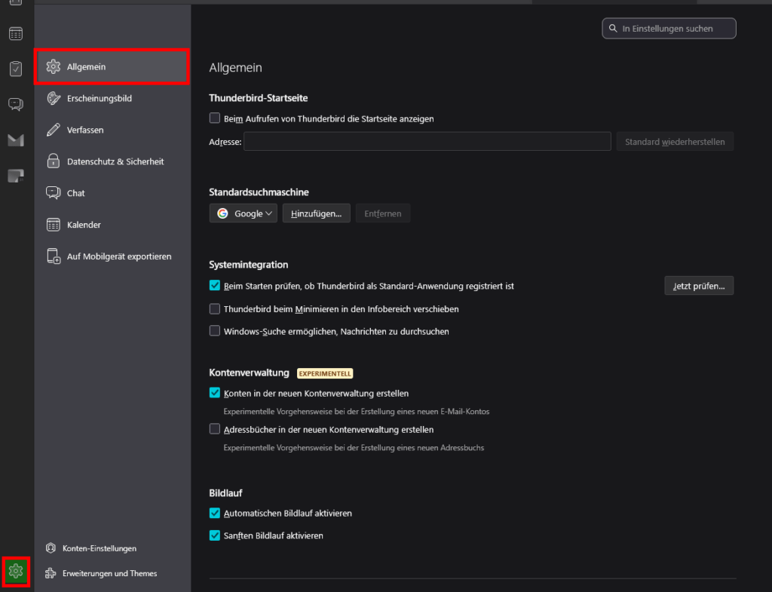The image size is (772, 592).
Task: Open the Tasks clipboard icon
Action: click(16, 69)
